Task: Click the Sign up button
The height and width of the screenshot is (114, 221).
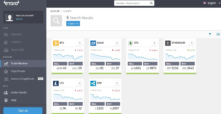Action: click(x=23, y=111)
